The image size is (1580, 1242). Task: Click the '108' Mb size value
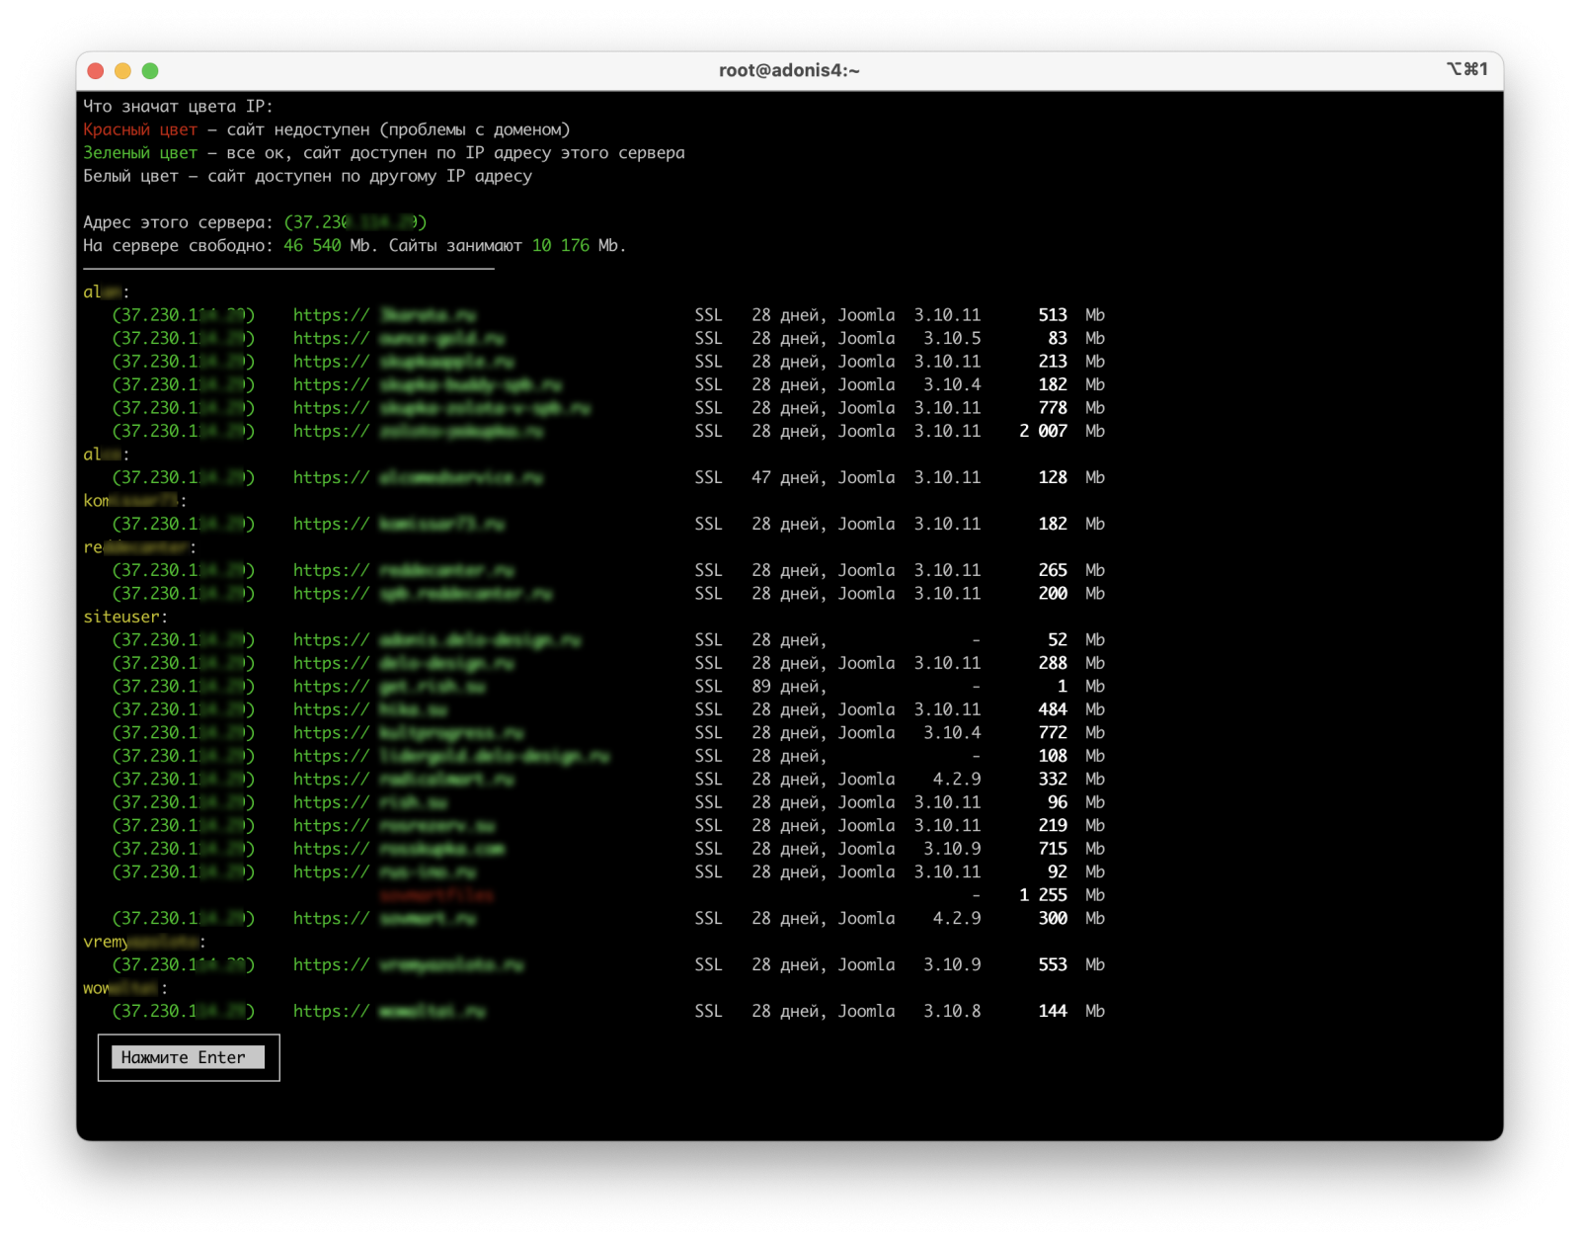point(1053,756)
